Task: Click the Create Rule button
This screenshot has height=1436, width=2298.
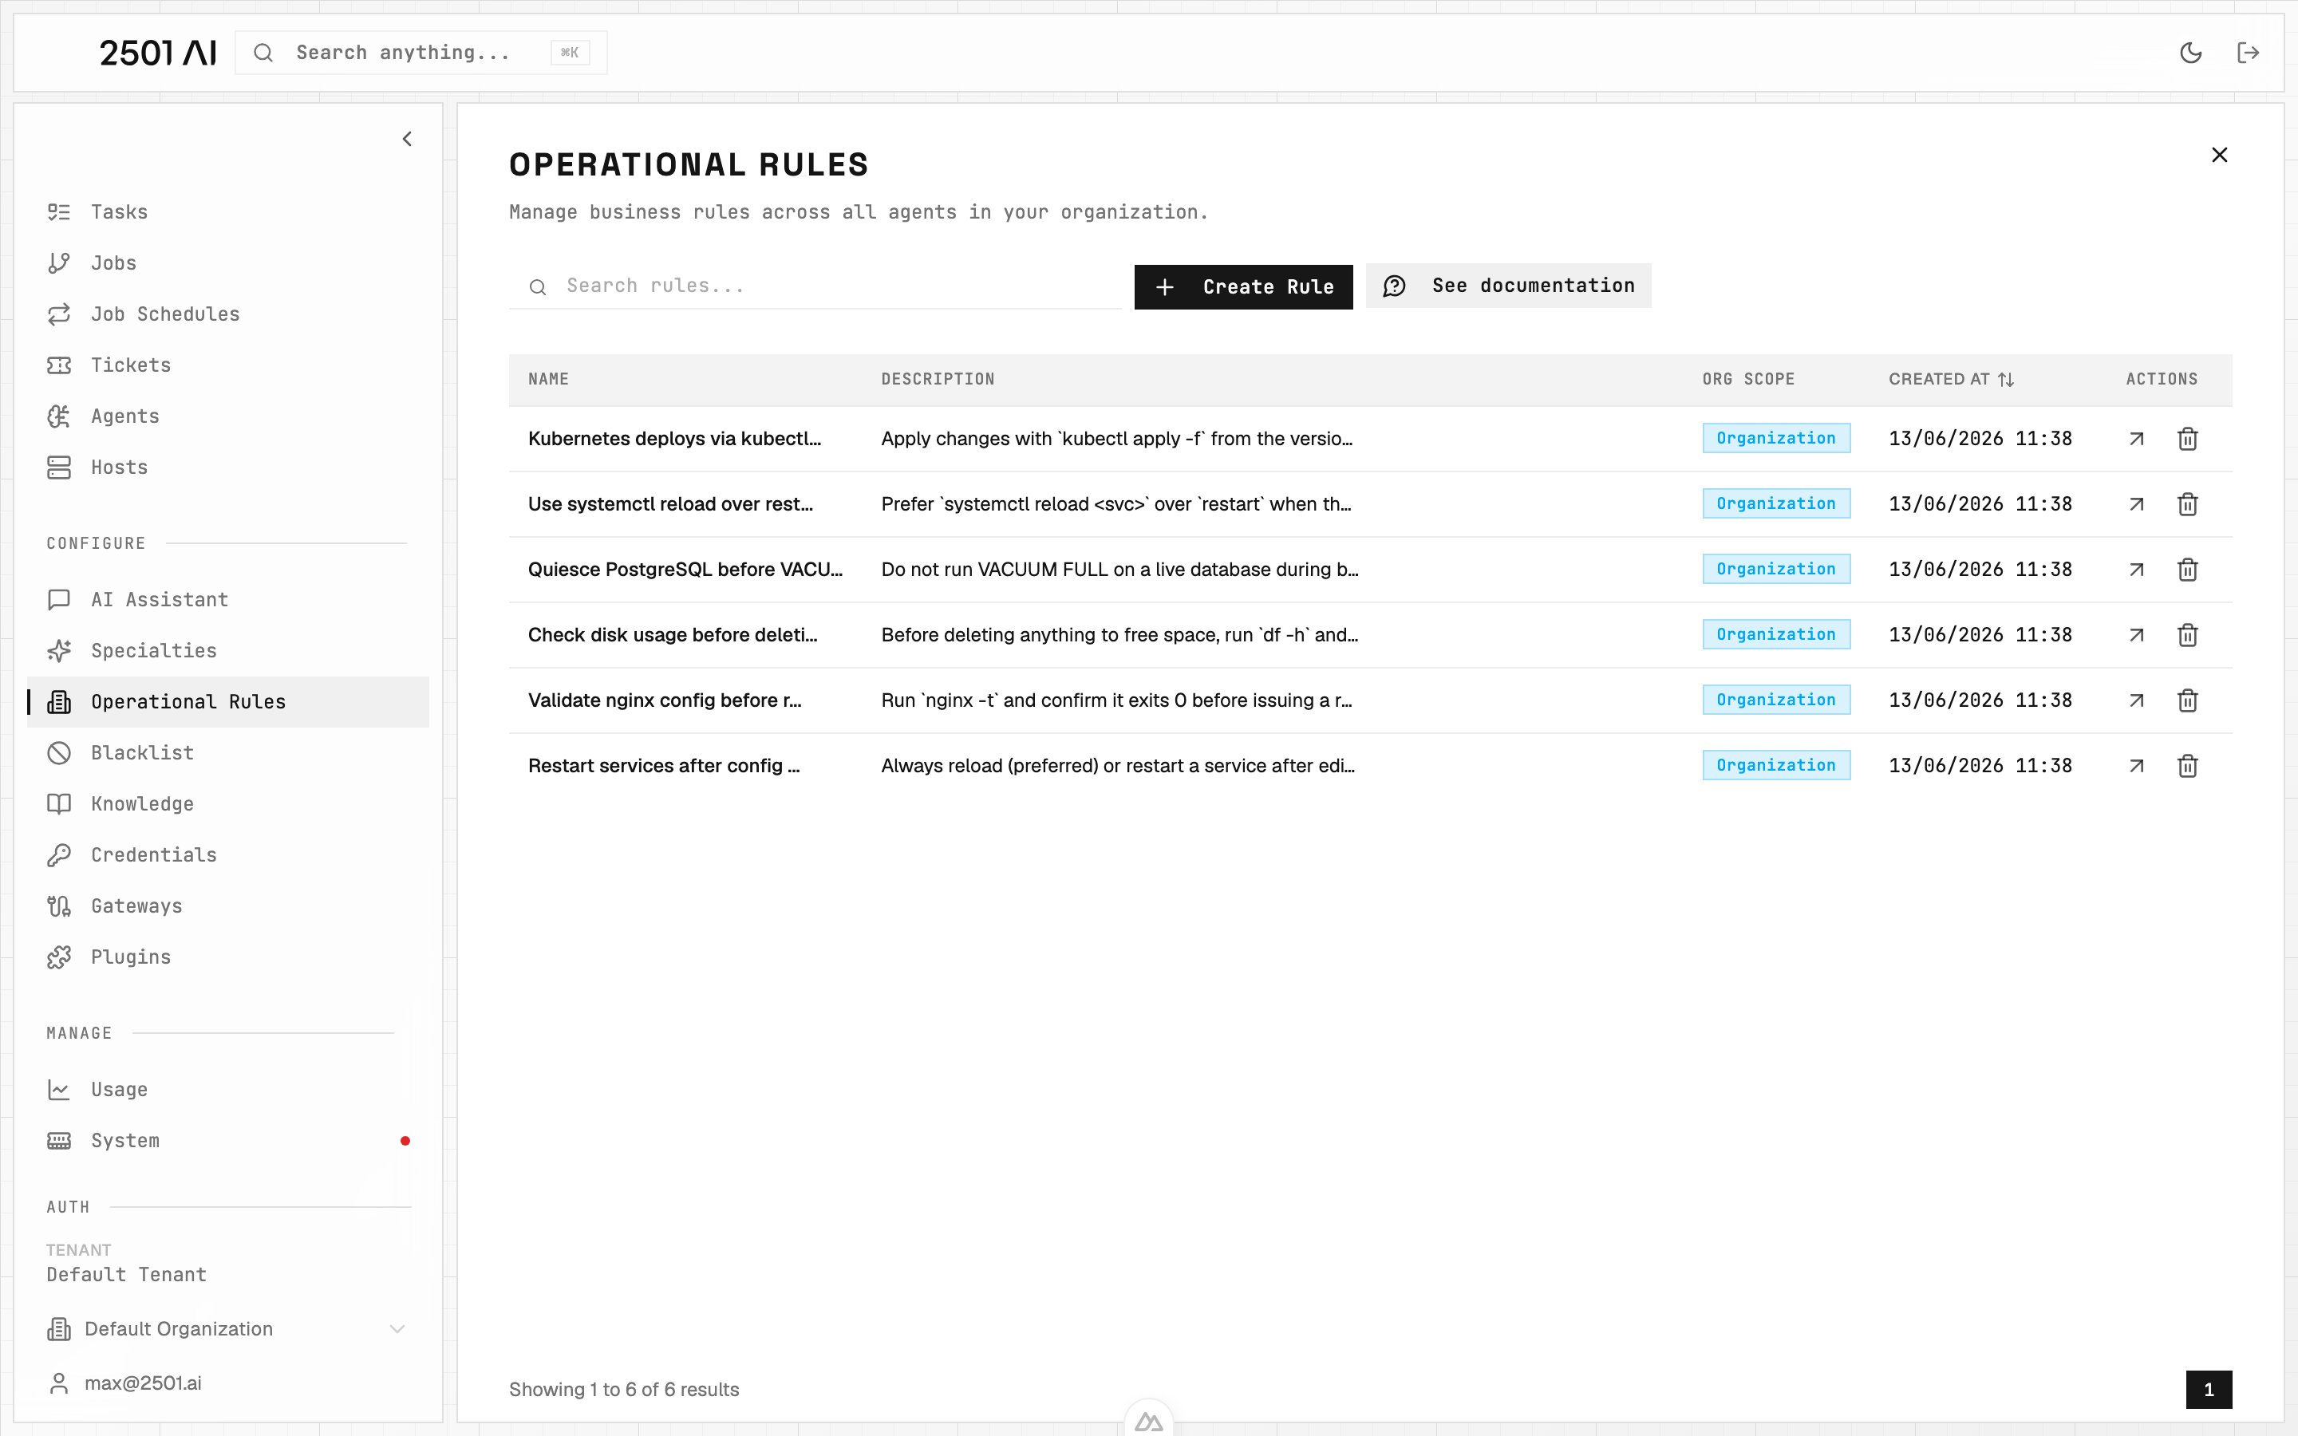Action: pos(1243,287)
